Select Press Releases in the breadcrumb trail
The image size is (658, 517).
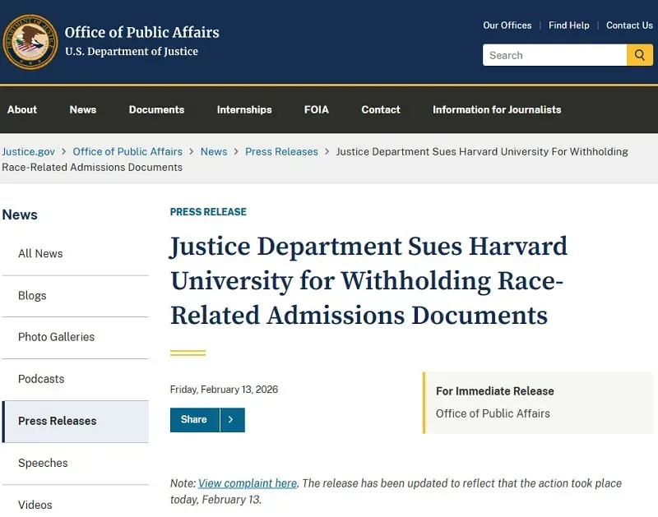tap(281, 151)
